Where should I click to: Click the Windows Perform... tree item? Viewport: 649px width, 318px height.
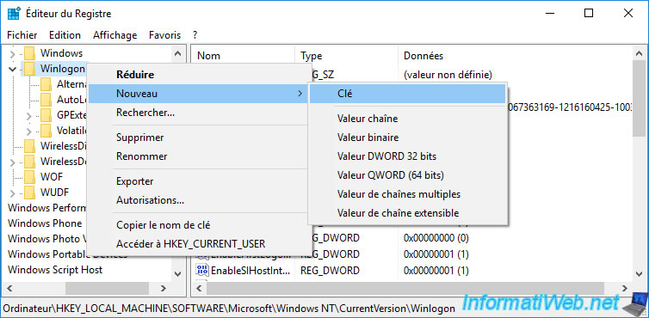pyautogui.click(x=46, y=208)
